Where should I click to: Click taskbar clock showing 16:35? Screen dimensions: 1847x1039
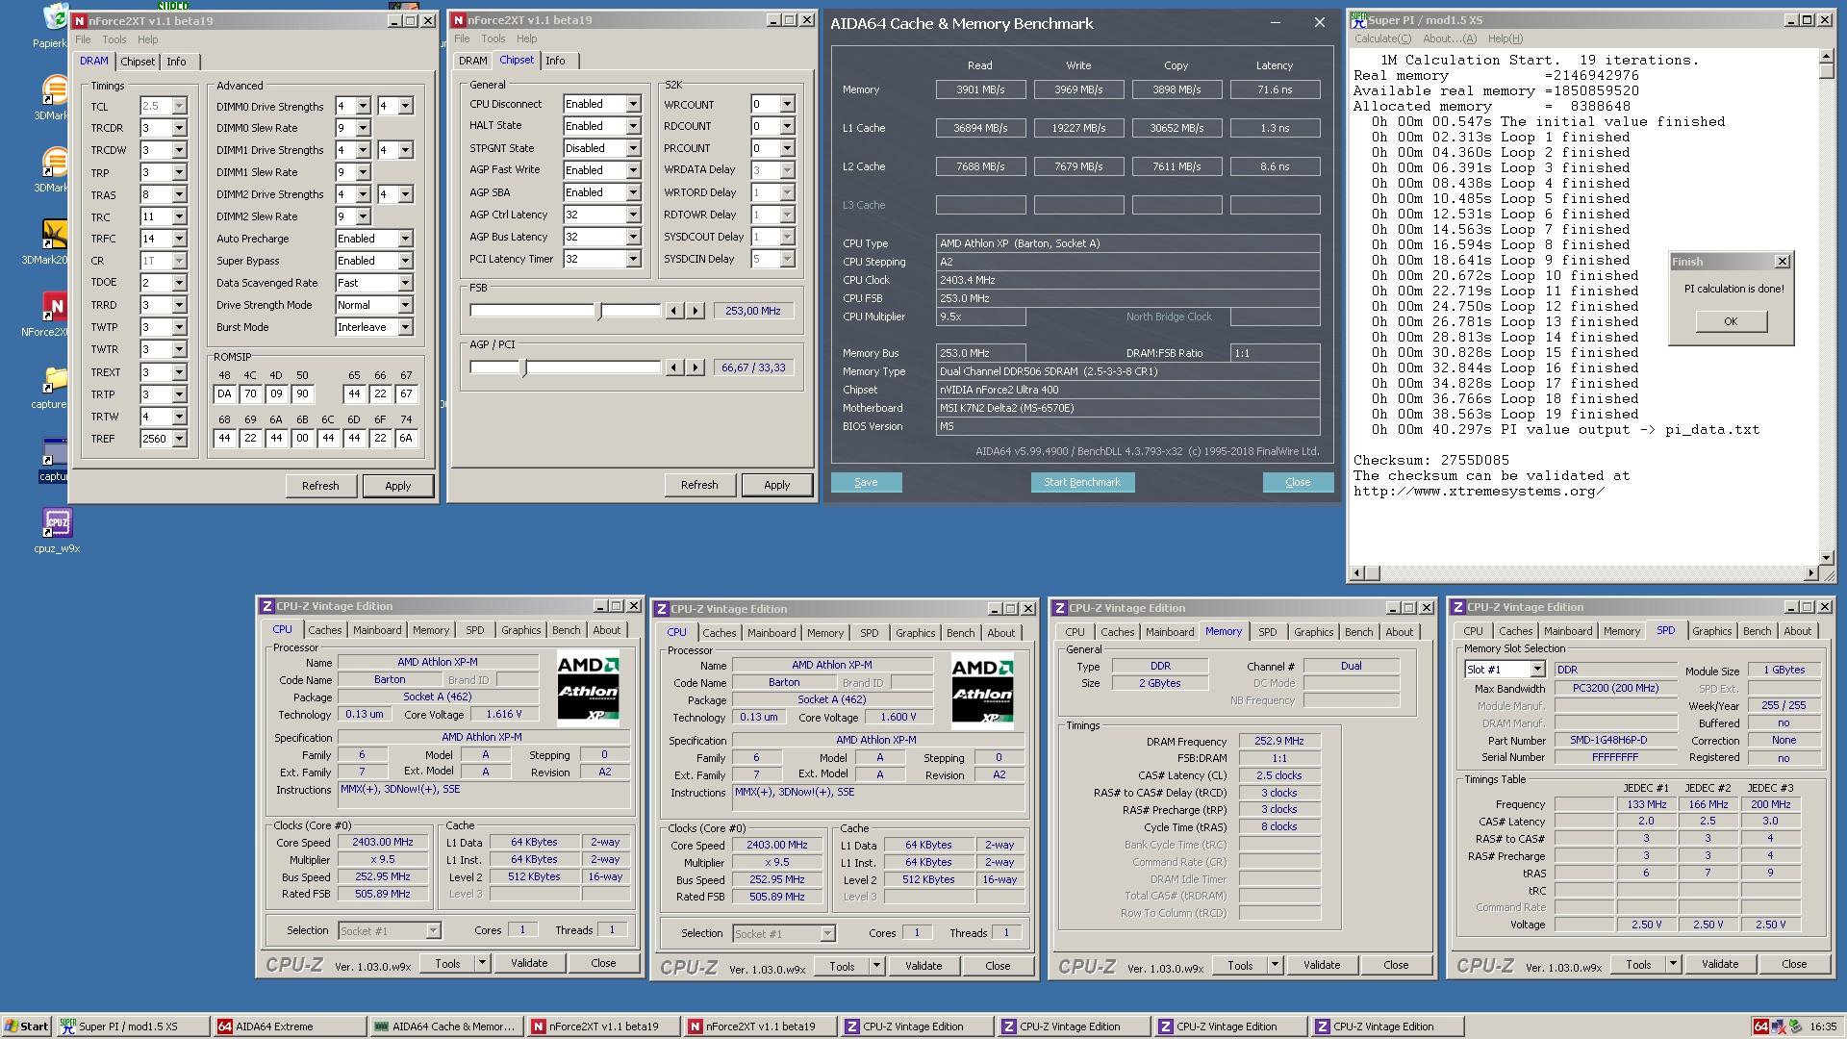click(x=1822, y=1026)
